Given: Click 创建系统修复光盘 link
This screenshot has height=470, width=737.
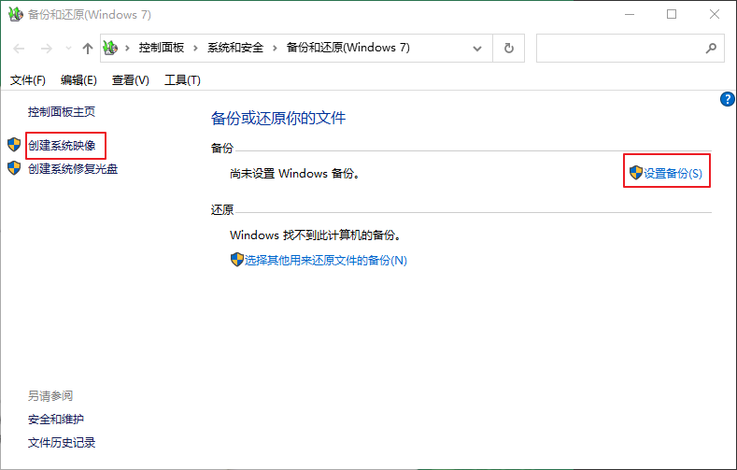Looking at the screenshot, I should 73,169.
